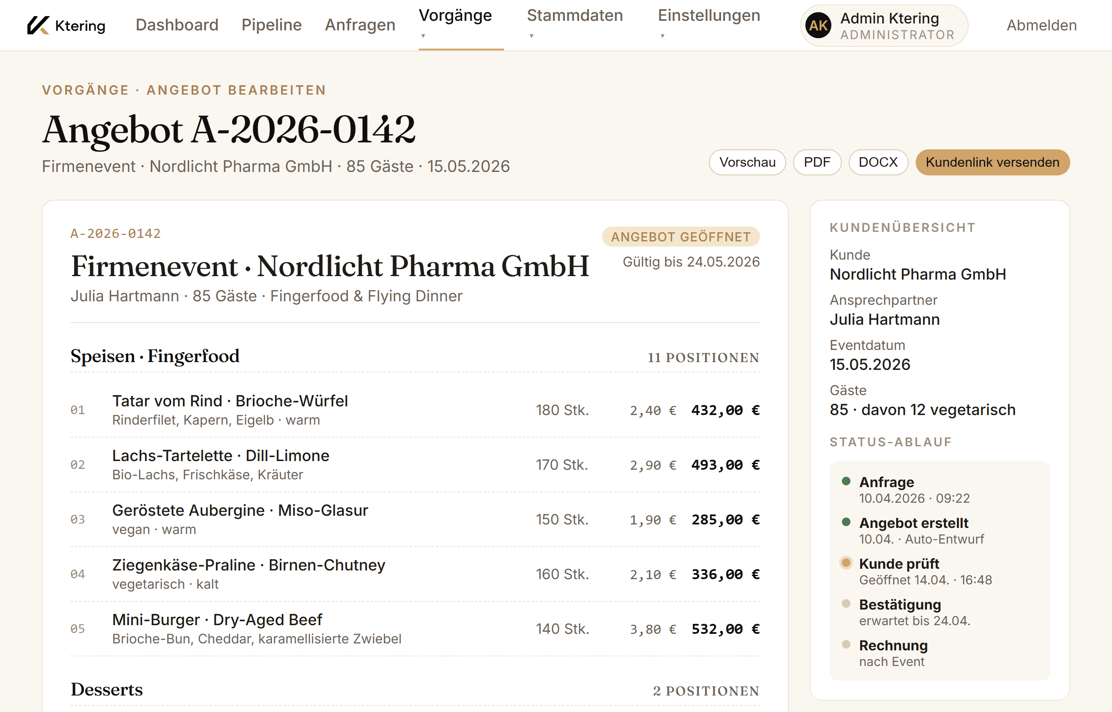
Task: Expand the Vorgänge dropdown arrow
Action: click(423, 36)
